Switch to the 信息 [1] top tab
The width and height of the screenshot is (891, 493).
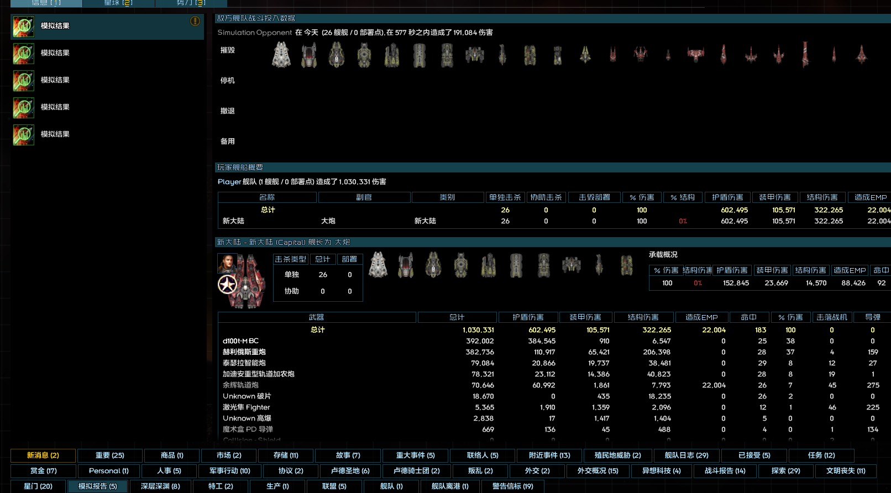click(x=46, y=3)
